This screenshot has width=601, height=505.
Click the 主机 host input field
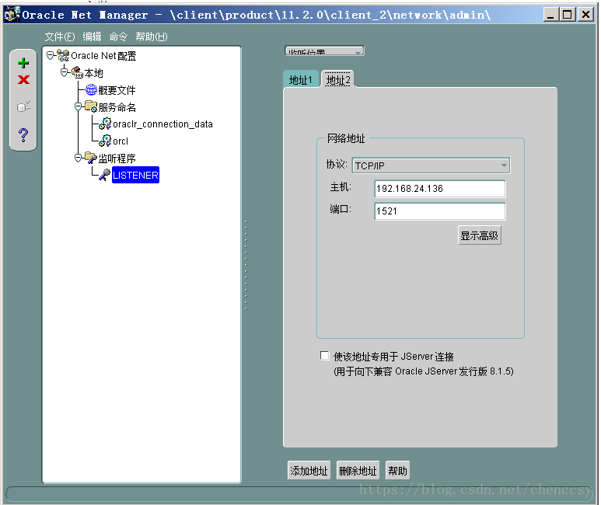pyautogui.click(x=439, y=189)
